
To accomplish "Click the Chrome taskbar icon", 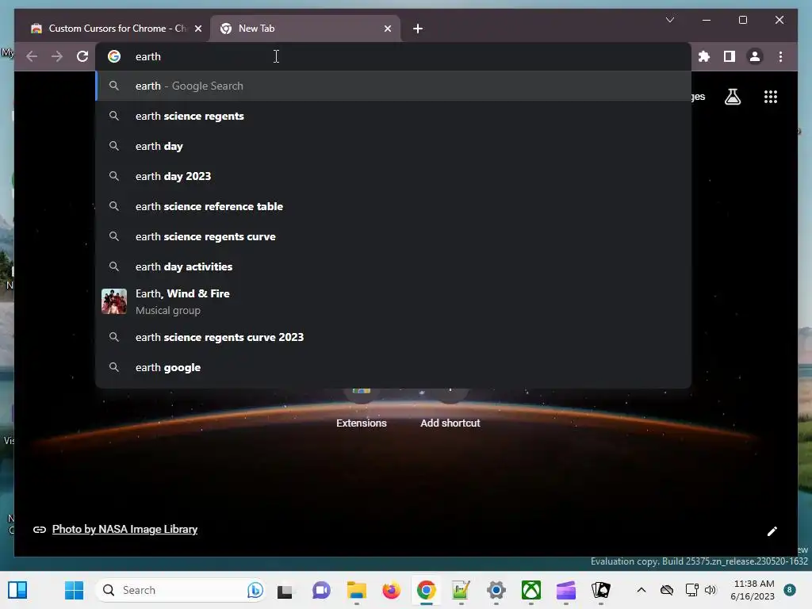I will coord(426,590).
